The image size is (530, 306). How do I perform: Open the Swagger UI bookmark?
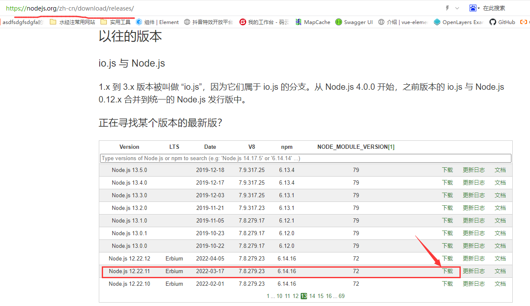[x=354, y=22]
